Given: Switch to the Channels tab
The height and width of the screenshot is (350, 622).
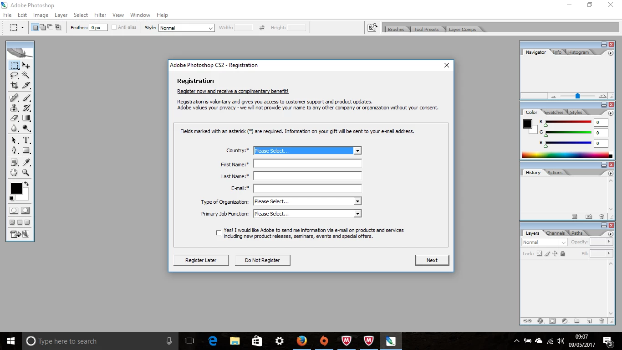Looking at the screenshot, I should point(555,233).
